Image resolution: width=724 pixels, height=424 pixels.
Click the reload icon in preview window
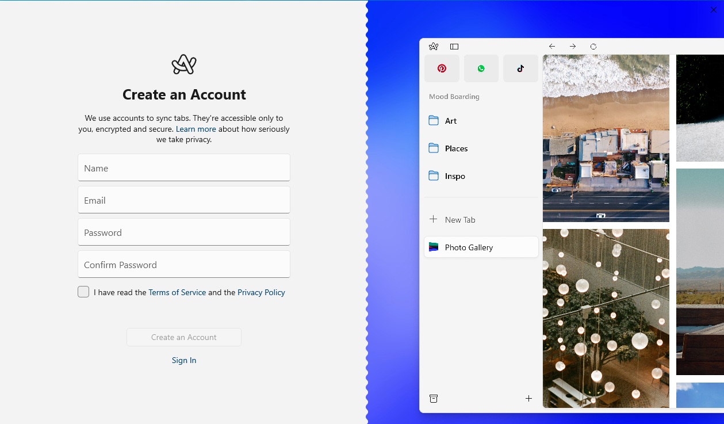(593, 47)
